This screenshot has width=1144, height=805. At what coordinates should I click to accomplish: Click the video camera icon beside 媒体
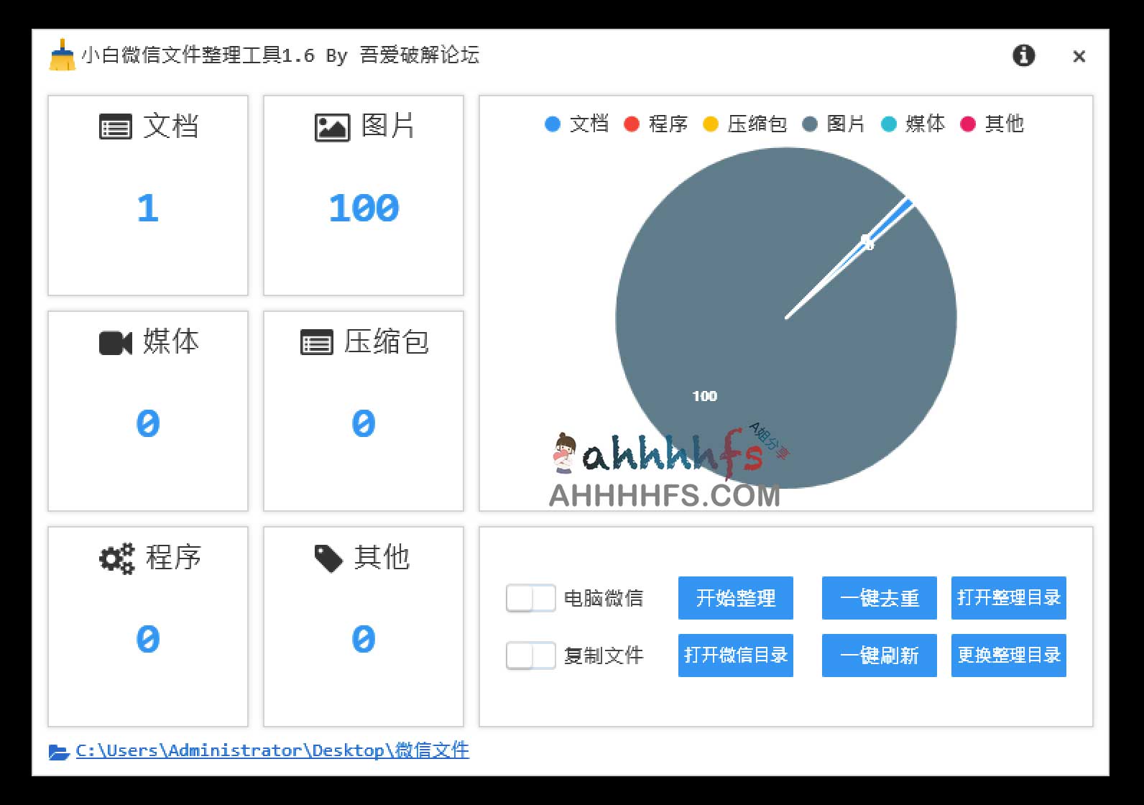115,343
